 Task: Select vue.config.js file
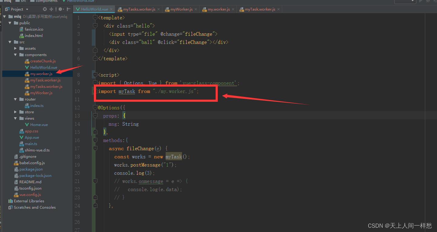click(x=28, y=195)
